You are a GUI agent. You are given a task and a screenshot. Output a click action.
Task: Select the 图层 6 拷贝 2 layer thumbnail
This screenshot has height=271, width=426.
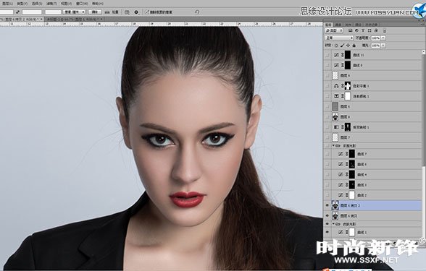(x=335, y=206)
